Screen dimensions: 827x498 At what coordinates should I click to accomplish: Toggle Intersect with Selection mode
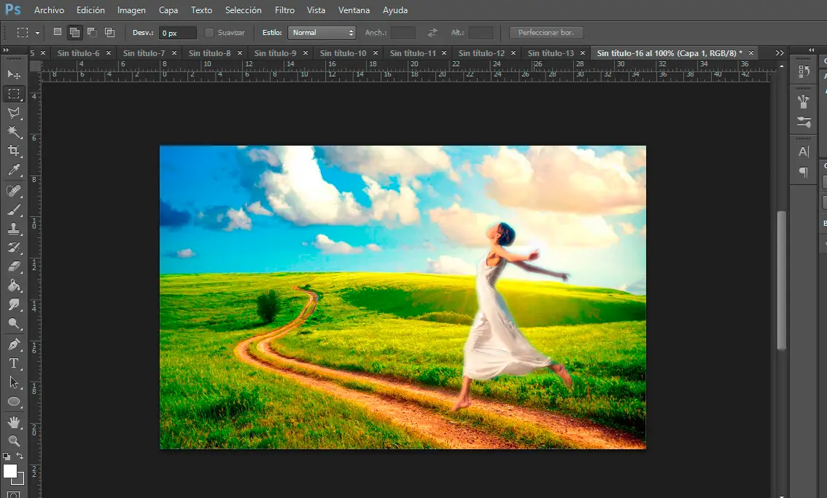pos(110,32)
